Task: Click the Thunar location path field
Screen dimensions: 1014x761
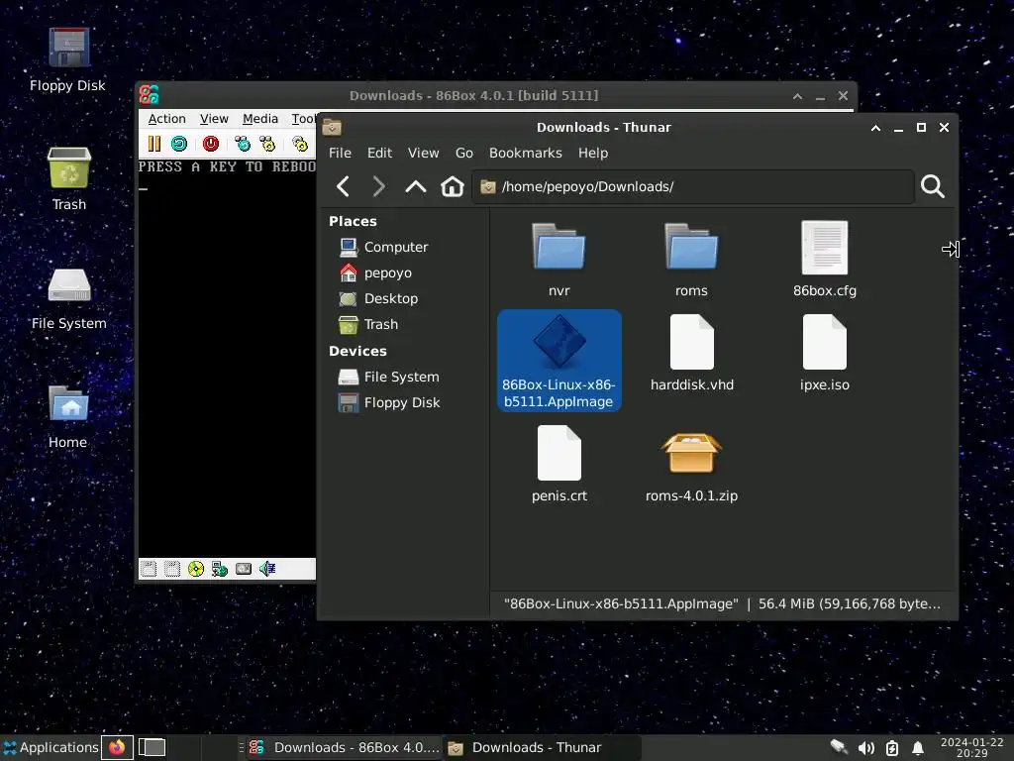Action: click(693, 187)
